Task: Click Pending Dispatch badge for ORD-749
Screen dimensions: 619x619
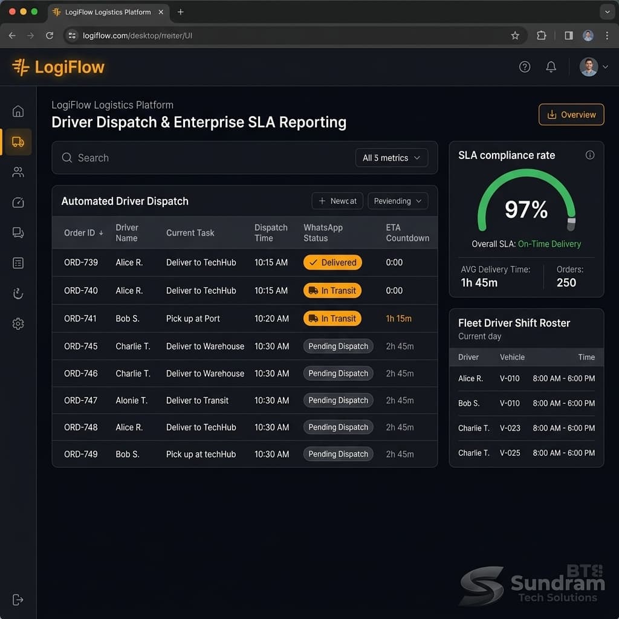Action: pos(339,454)
